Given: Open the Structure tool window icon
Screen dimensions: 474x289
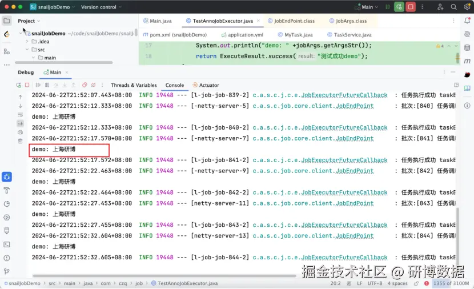Looking at the screenshot, I should (x=7, y=51).
